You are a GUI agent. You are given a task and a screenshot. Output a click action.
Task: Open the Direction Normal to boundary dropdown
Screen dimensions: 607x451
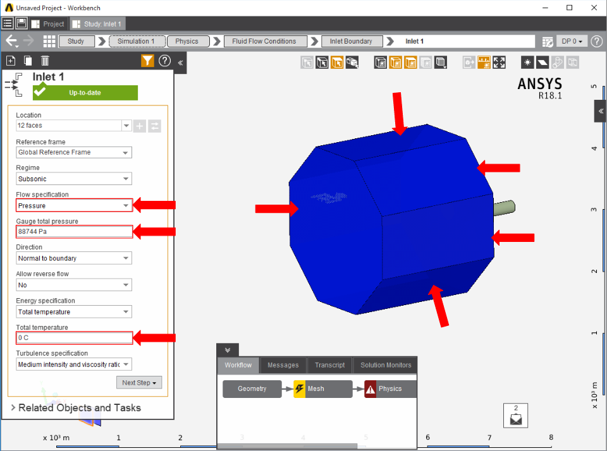coord(74,258)
